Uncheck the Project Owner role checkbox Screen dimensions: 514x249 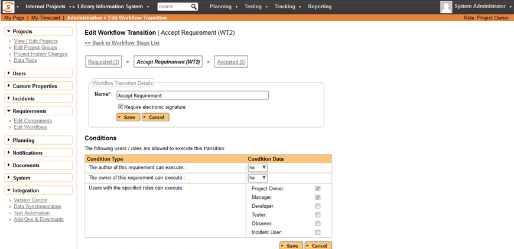pos(318,189)
